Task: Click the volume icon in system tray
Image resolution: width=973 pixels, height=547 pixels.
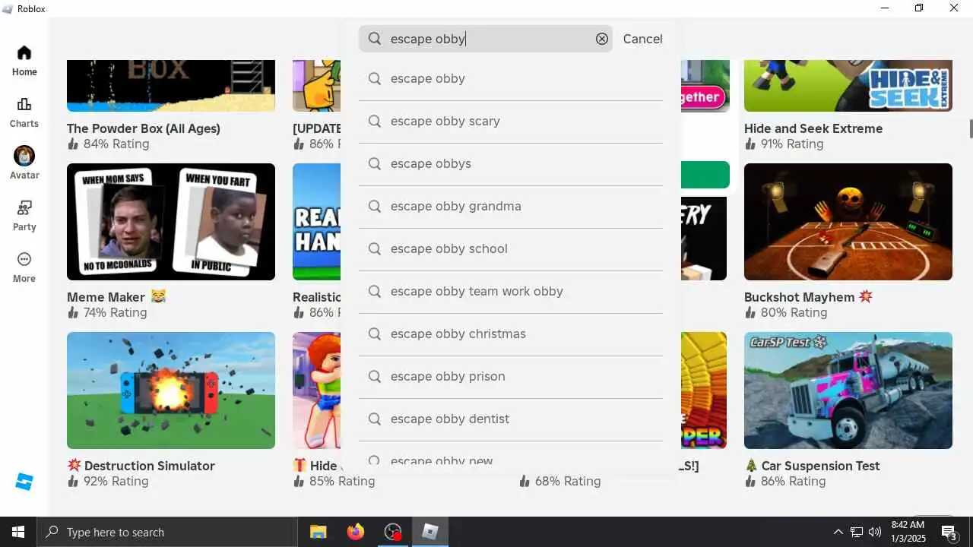Action: (875, 532)
